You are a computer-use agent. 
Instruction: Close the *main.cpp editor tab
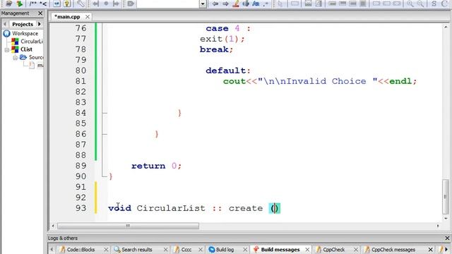[x=88, y=17]
